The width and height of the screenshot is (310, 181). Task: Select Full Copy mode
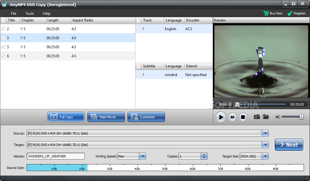(66, 117)
